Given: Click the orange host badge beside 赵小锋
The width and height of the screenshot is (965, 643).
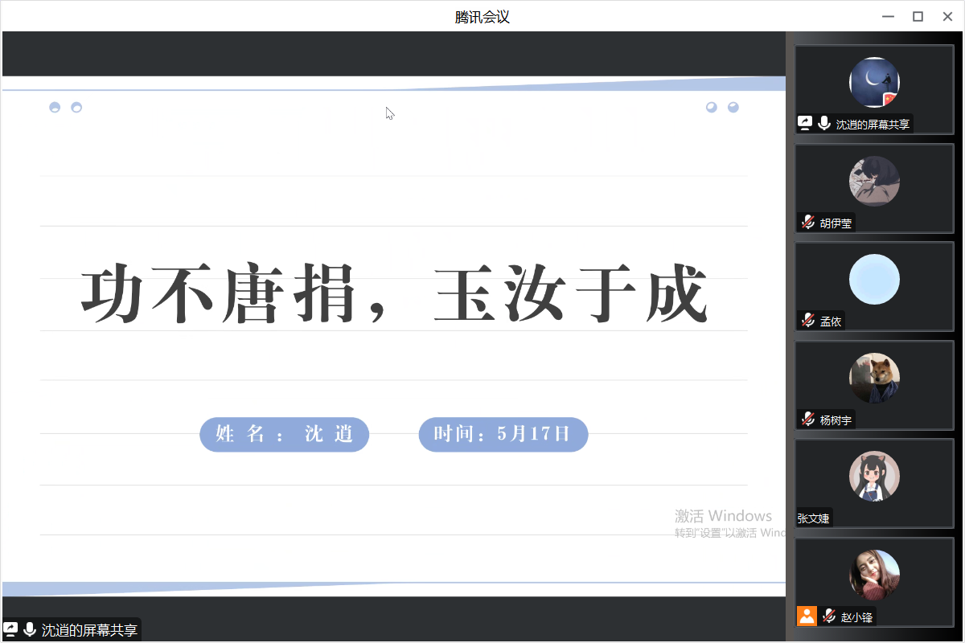Looking at the screenshot, I should point(807,616).
